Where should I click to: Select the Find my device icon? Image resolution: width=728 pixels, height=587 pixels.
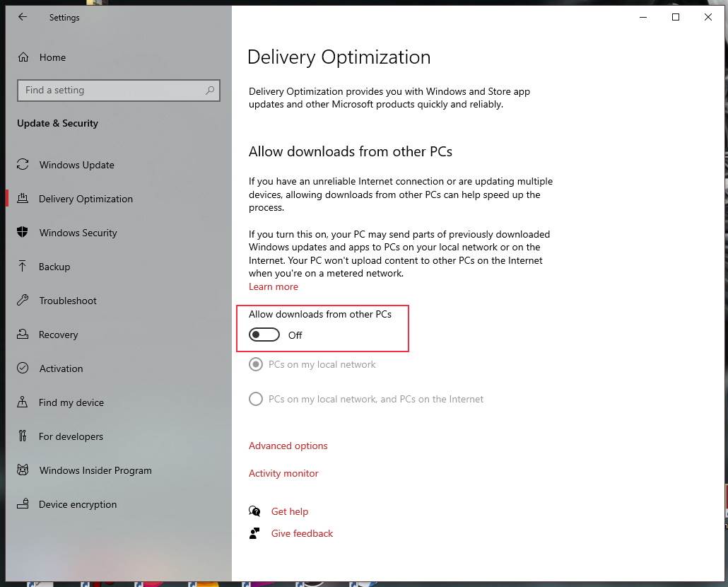[23, 402]
